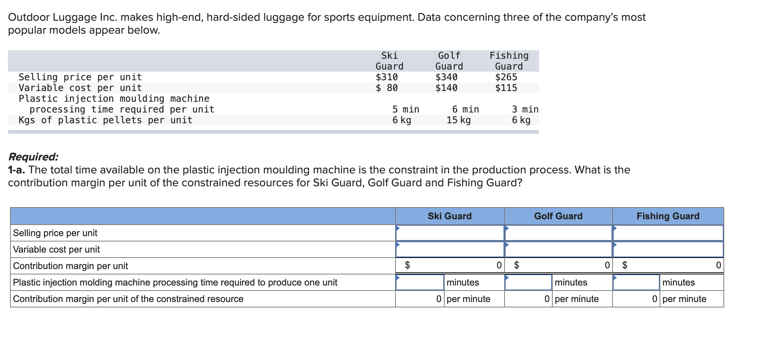Click the $140 Golf Guard variable cost

click(x=446, y=88)
